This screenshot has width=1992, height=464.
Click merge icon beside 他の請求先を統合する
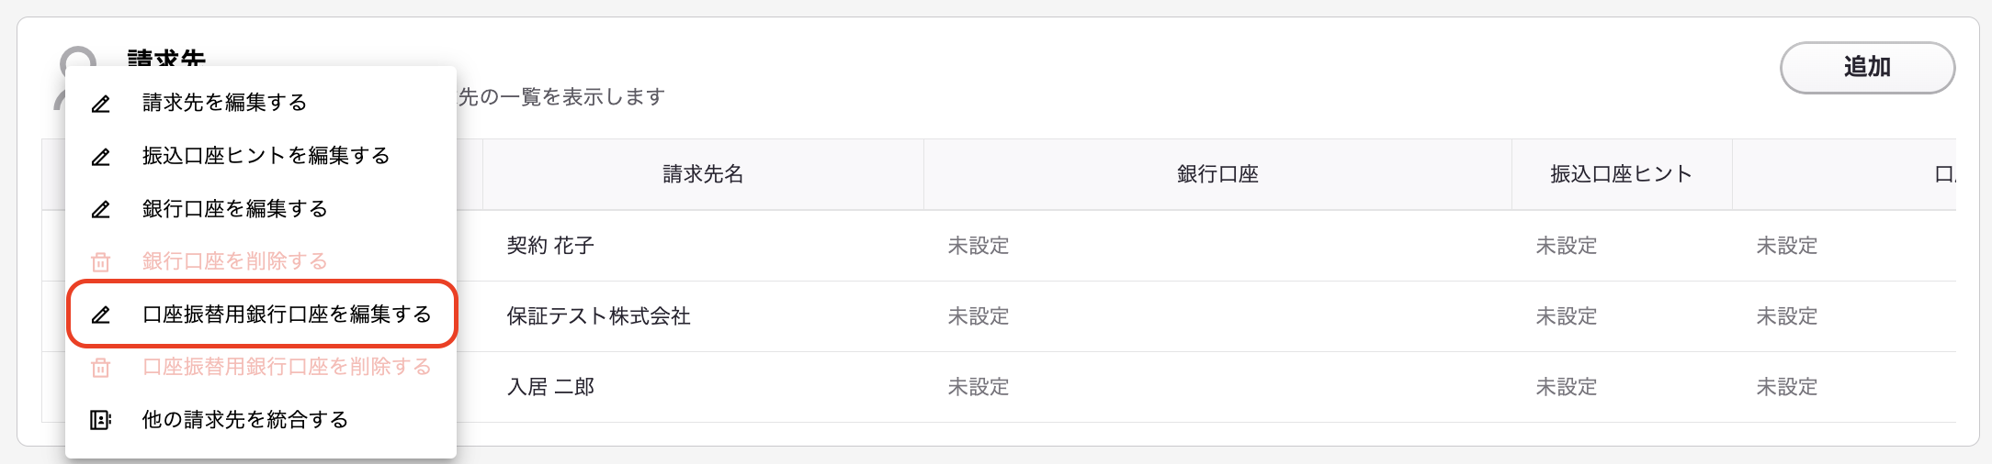pyautogui.click(x=101, y=420)
